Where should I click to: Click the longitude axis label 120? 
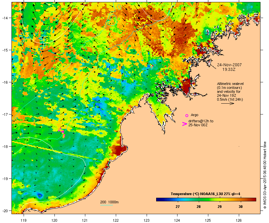click(54, 220)
